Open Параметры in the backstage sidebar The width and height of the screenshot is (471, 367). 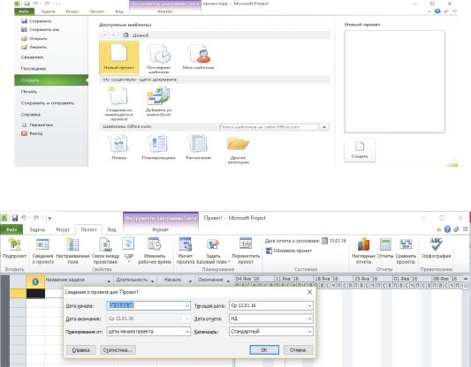37,124
